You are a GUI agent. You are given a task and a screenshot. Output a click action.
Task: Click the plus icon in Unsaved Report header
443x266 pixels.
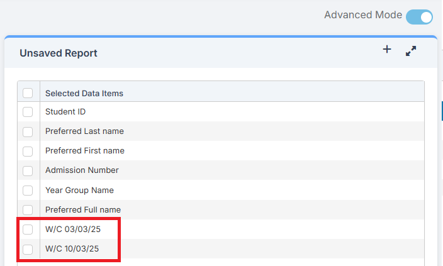[x=387, y=50]
